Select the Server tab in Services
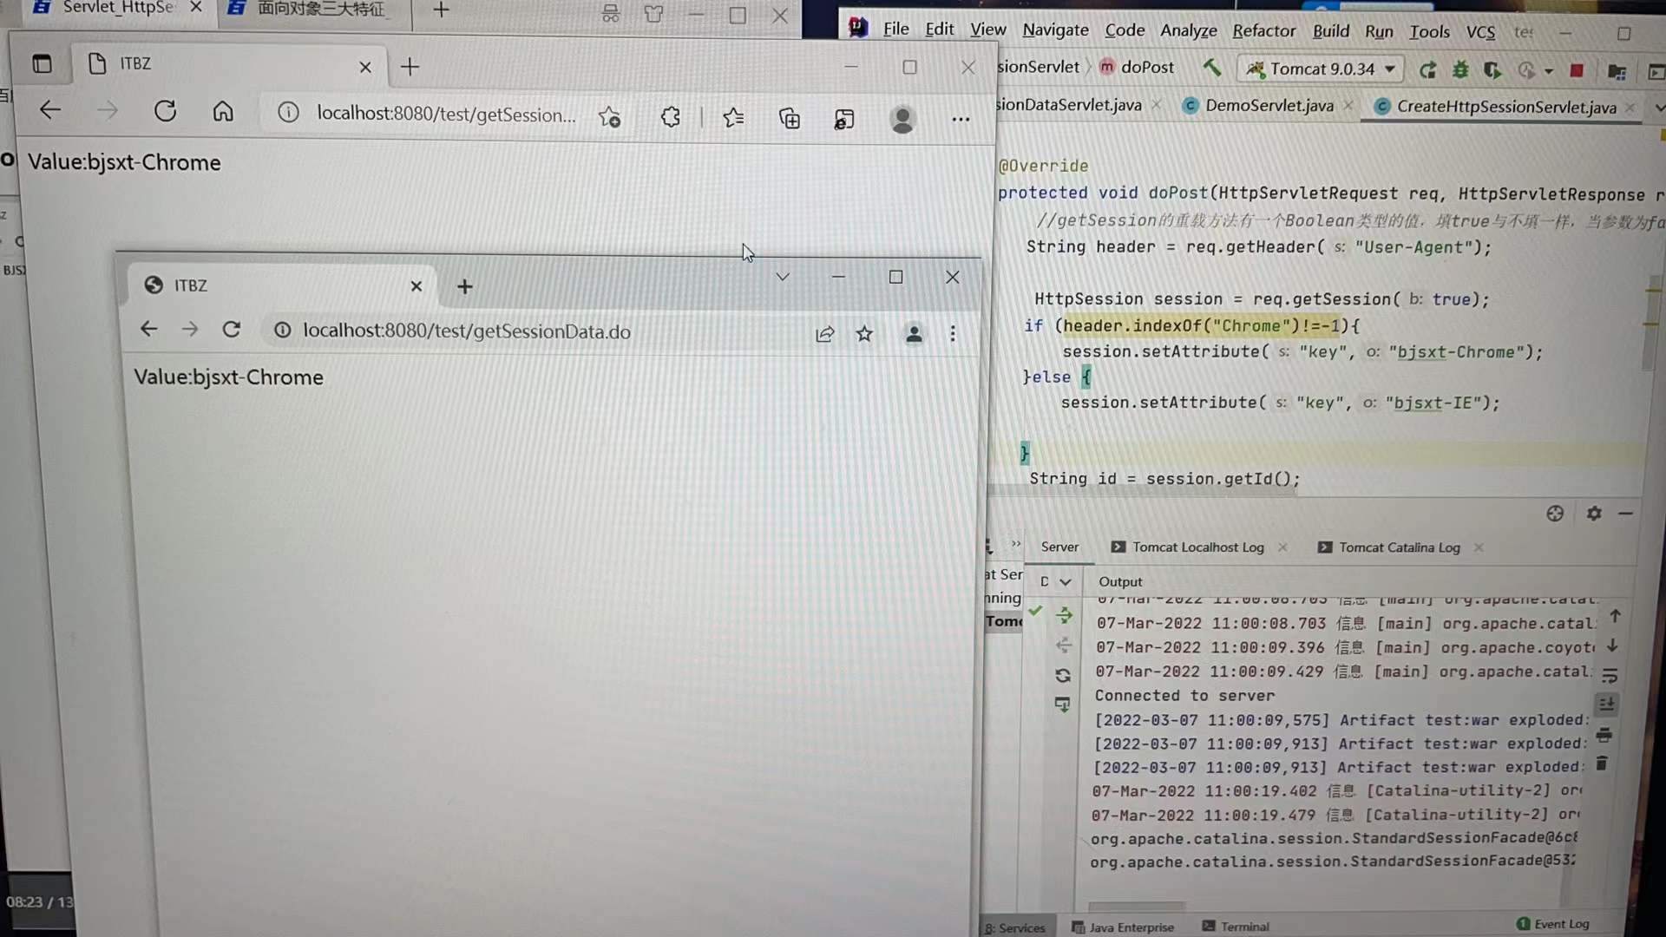Screen dimensions: 1666x937 1059,547
